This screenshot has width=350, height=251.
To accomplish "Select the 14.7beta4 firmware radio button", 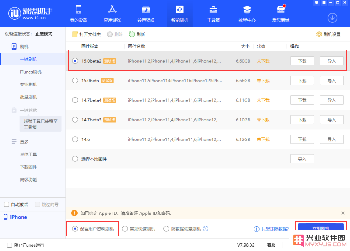I will (x=75, y=100).
